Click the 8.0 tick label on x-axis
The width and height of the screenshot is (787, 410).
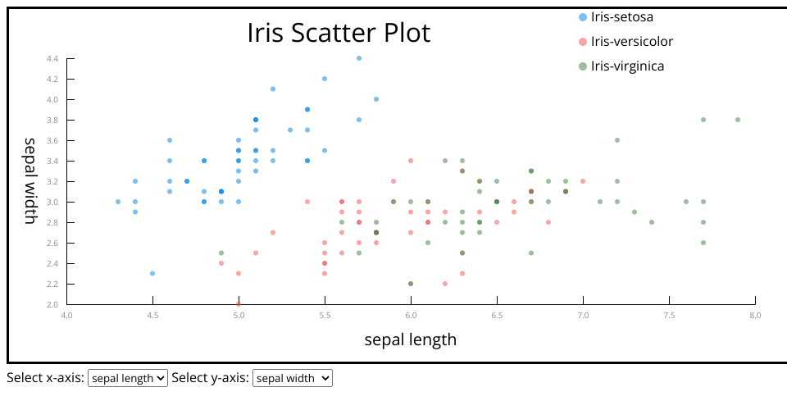point(755,315)
